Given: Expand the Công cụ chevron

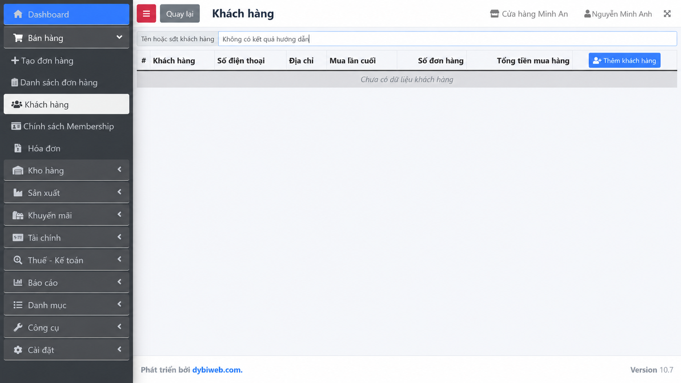Looking at the screenshot, I should 119,326.
